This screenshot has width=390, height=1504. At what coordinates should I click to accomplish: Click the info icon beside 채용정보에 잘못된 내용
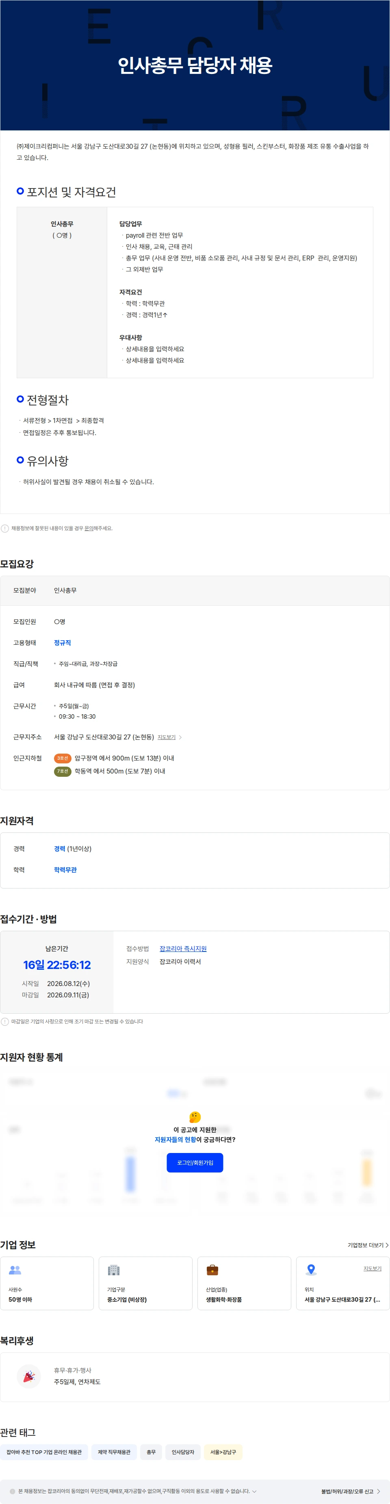click(4, 528)
